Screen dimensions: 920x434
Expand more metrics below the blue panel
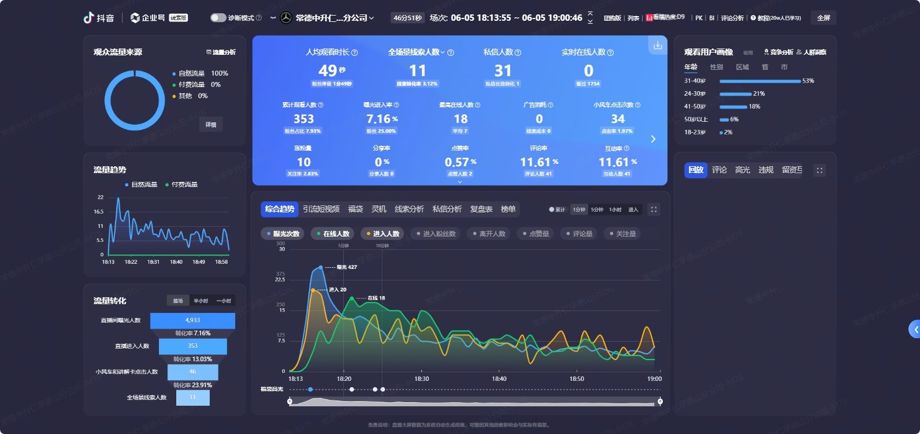click(460, 182)
